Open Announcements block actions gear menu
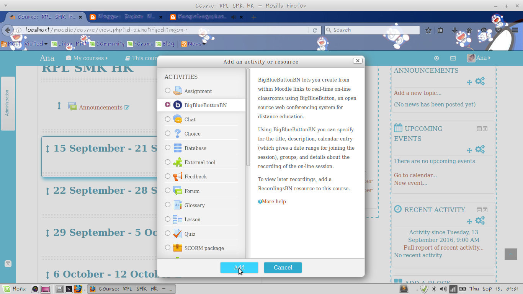The width and height of the screenshot is (523, 294). click(480, 81)
